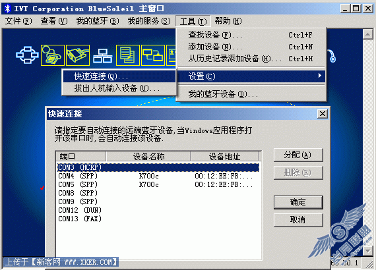Select the Information Synchronization icon

(153, 55)
